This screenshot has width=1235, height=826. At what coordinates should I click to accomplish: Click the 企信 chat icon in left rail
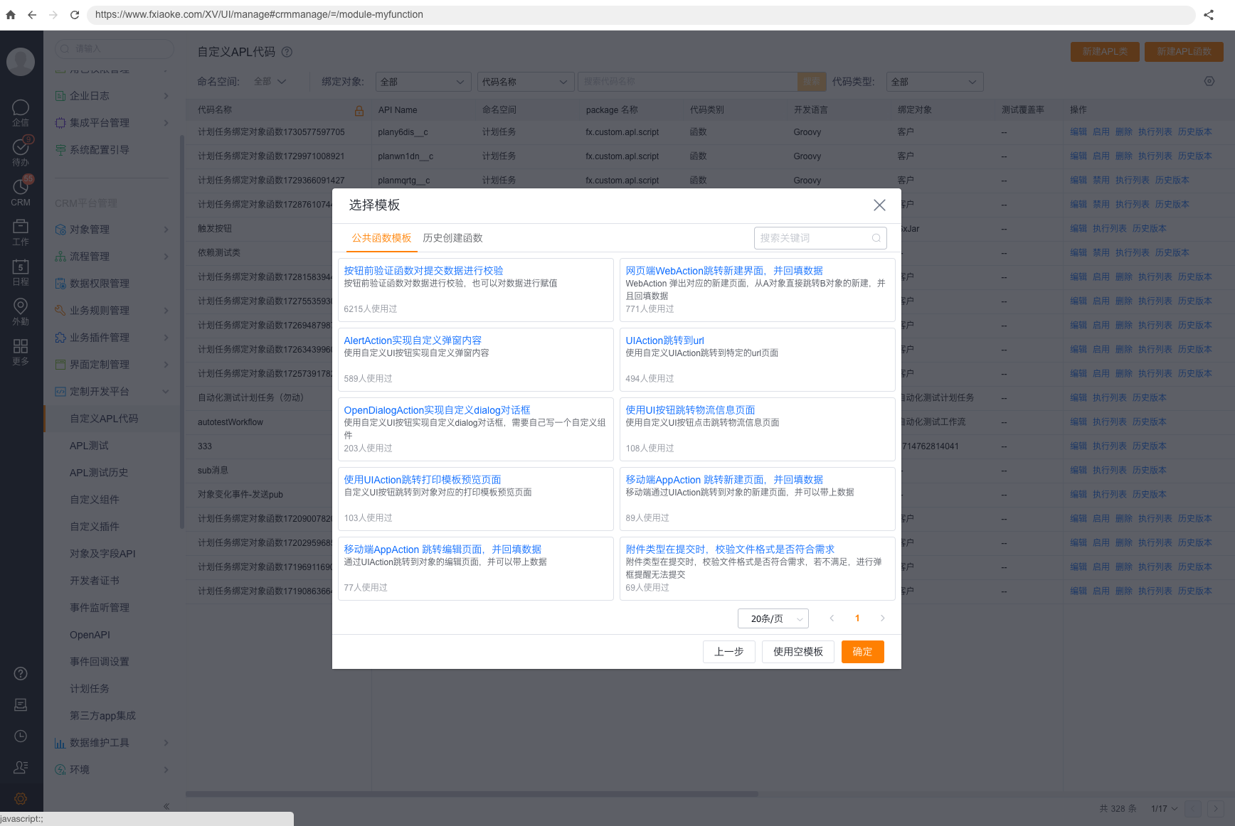tap(21, 108)
